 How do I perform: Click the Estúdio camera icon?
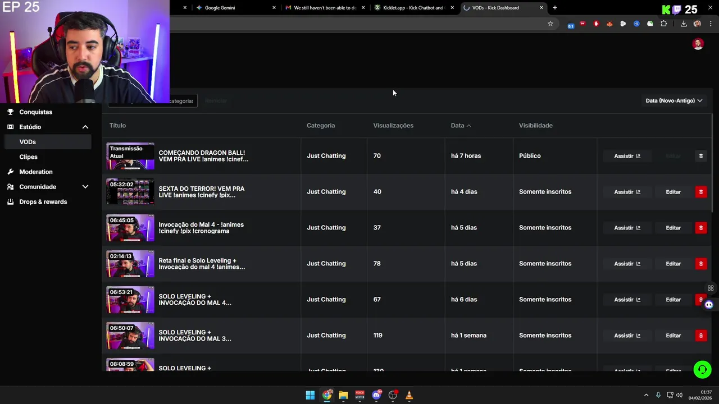[x=10, y=127]
